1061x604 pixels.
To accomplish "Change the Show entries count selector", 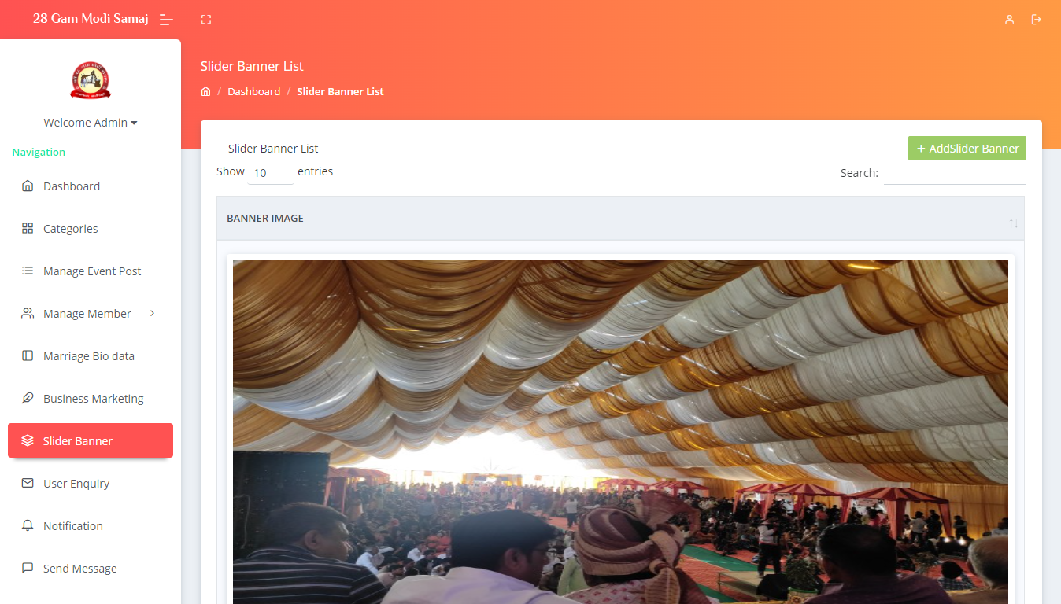I will pos(271,173).
